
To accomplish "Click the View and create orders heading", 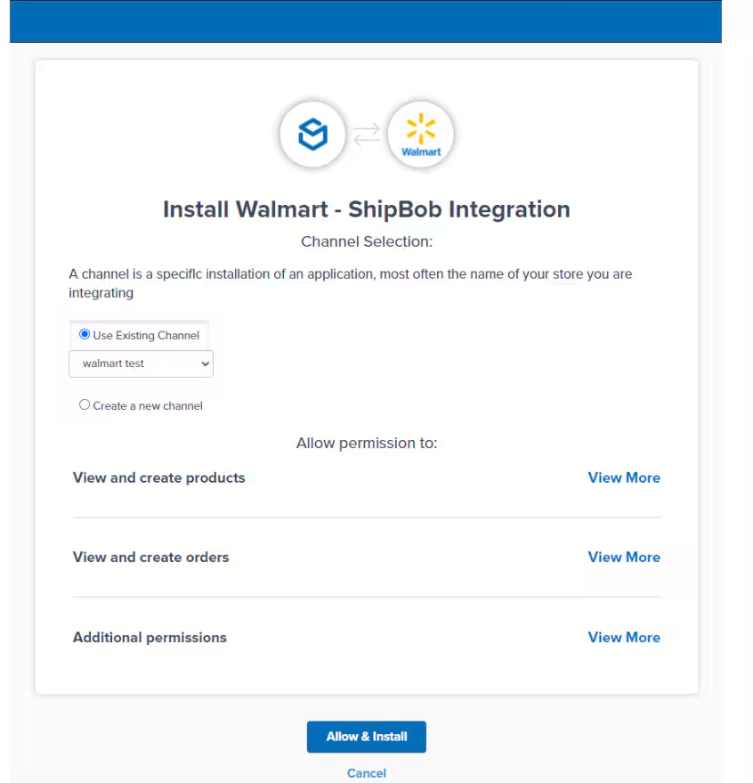I will (150, 557).
